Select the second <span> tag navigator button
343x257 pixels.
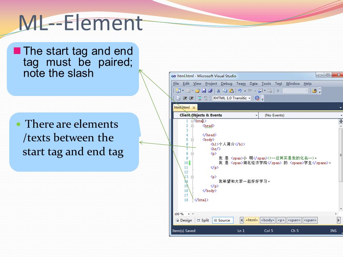310,220
